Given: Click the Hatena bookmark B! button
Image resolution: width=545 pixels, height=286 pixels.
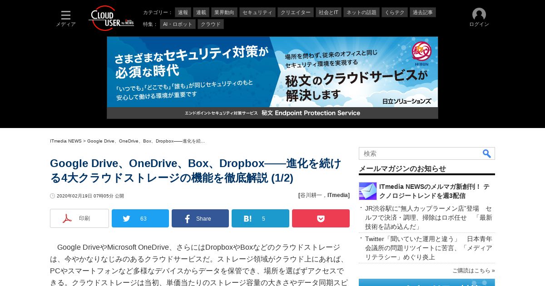Looking at the screenshot, I should 260,218.
